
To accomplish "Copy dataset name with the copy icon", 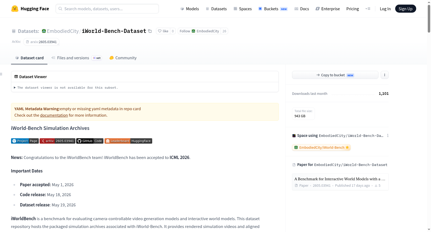I will coord(150,31).
